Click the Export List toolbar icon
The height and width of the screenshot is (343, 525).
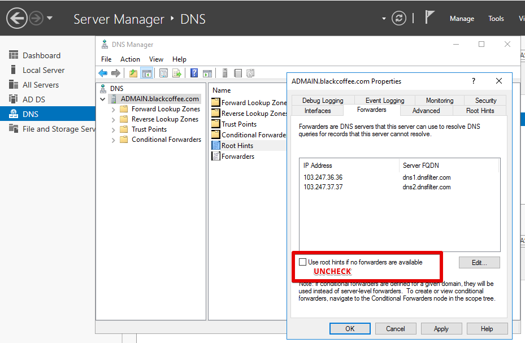tap(177, 73)
